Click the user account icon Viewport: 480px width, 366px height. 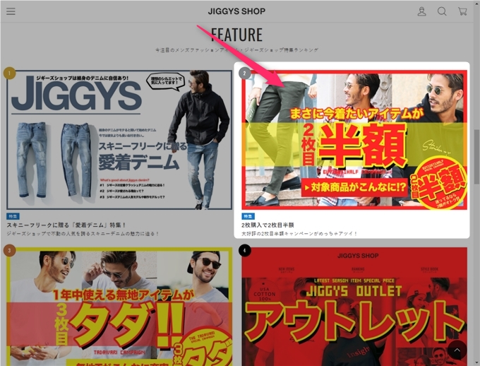tap(422, 11)
